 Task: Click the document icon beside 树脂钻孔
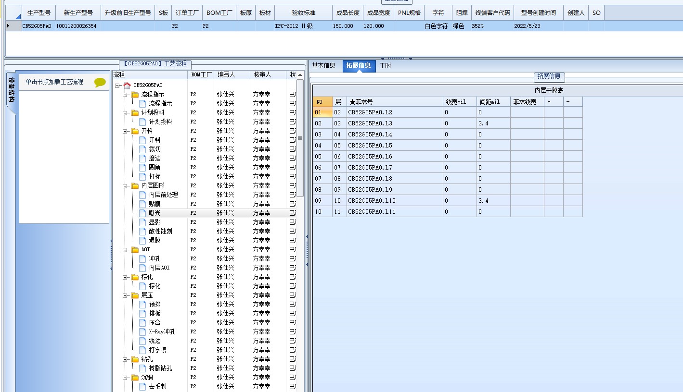142,368
